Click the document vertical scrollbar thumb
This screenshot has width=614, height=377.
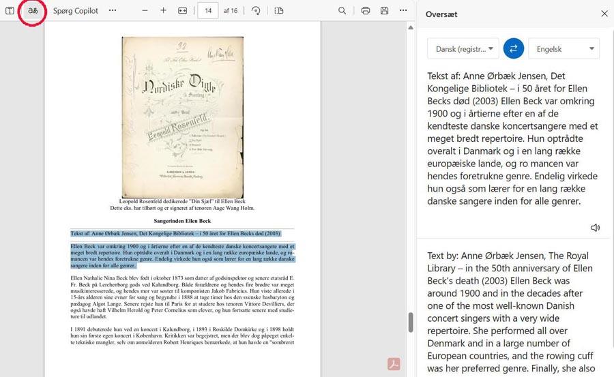click(411, 322)
